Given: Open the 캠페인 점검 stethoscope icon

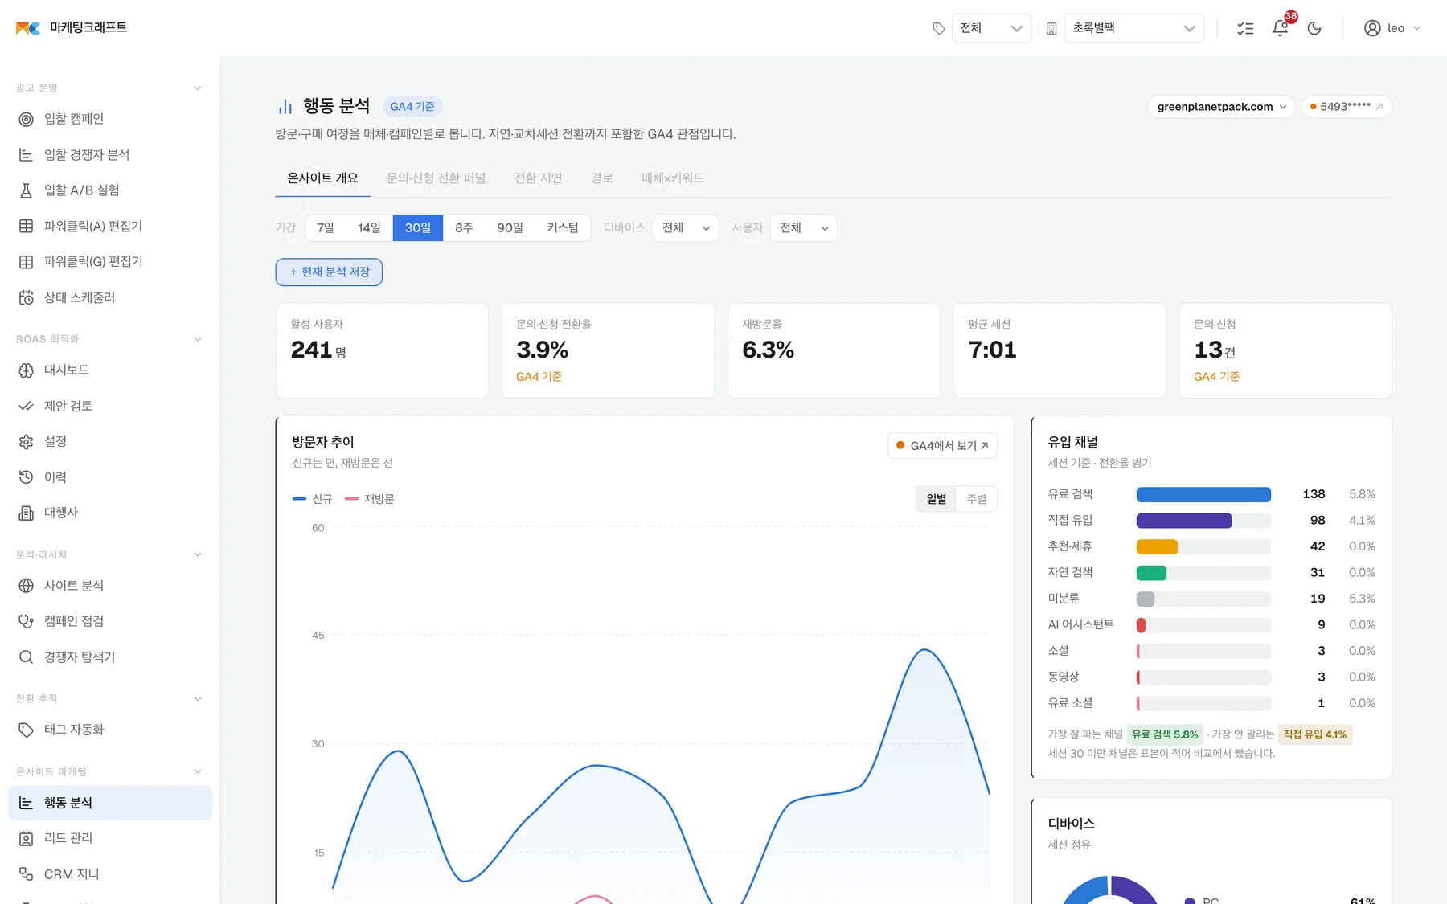Looking at the screenshot, I should point(26,621).
